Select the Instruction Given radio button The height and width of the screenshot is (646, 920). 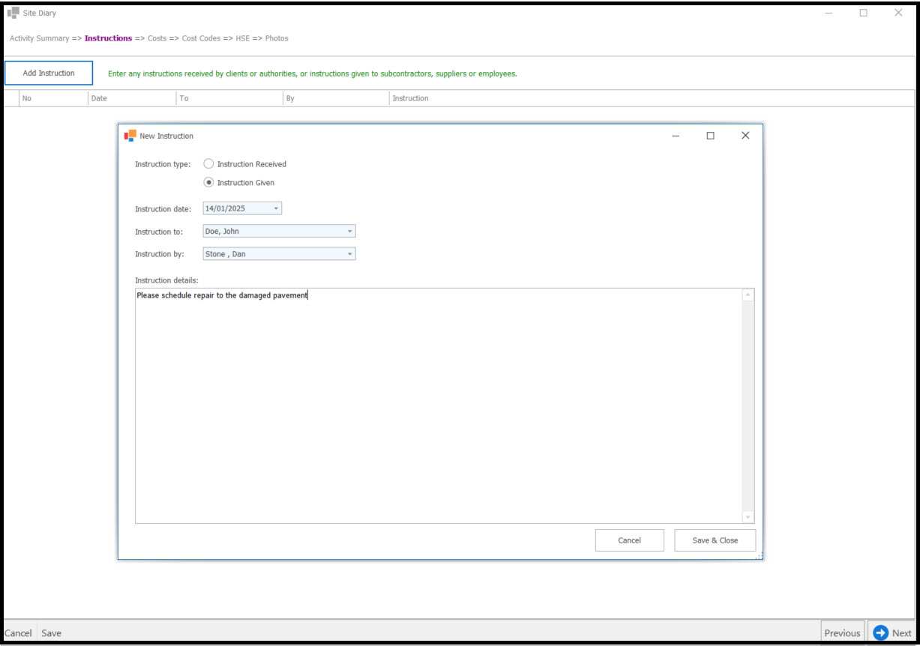coord(208,182)
